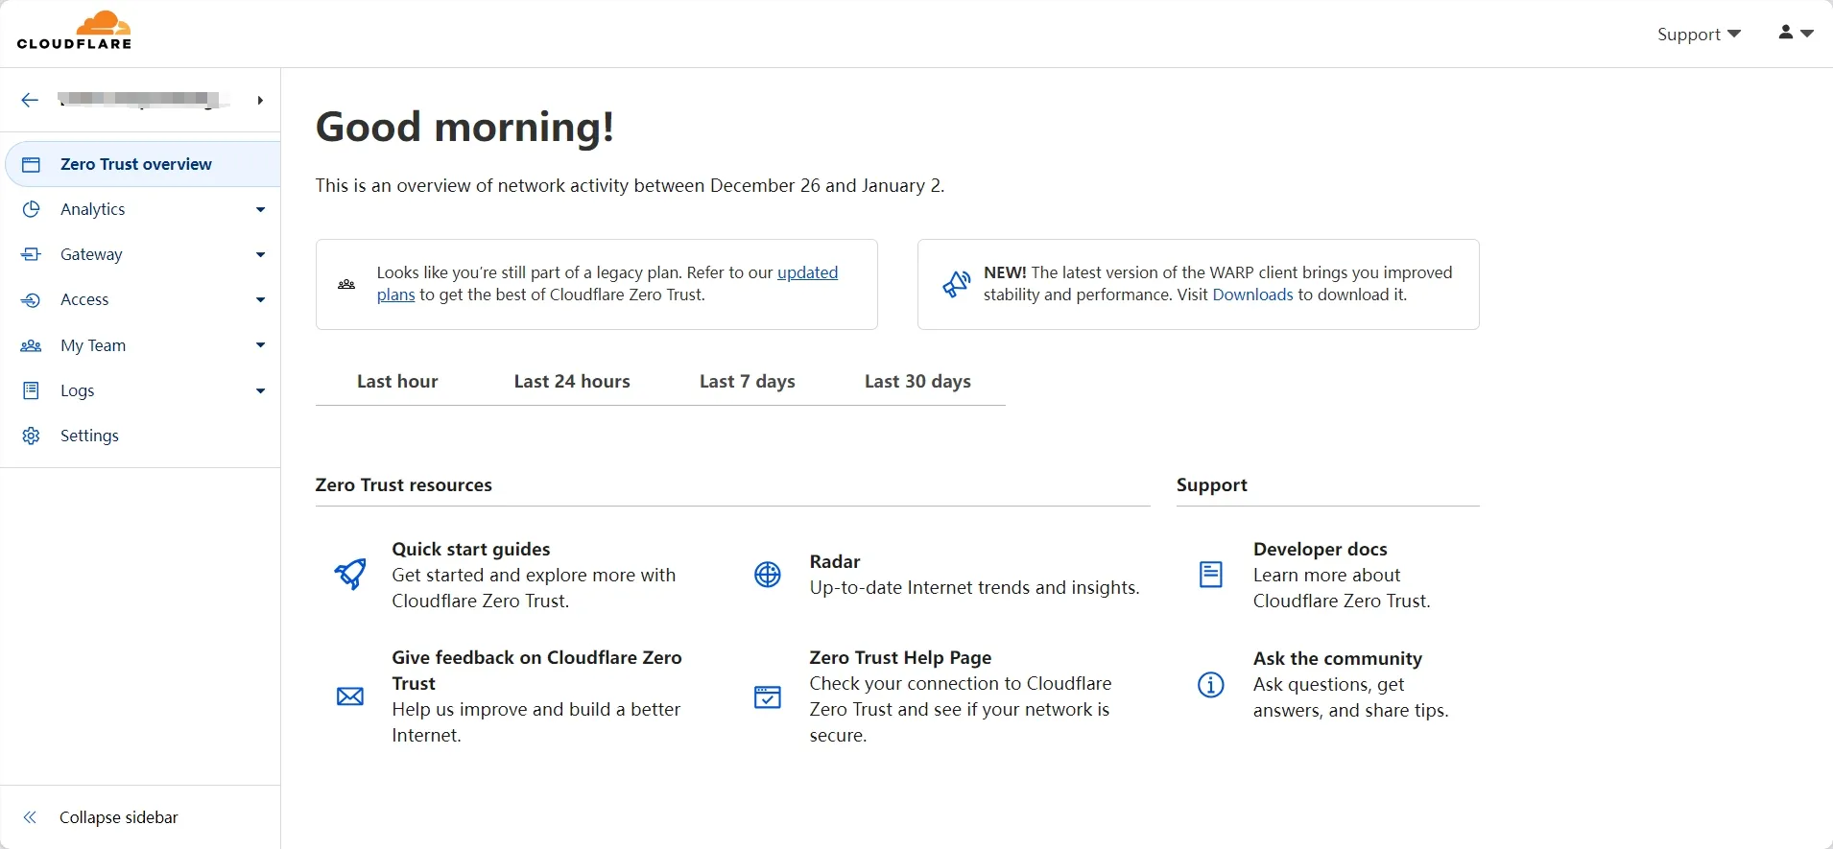1833x849 pixels.
Task: Click the Collapse sidebar label
Action: (119, 817)
